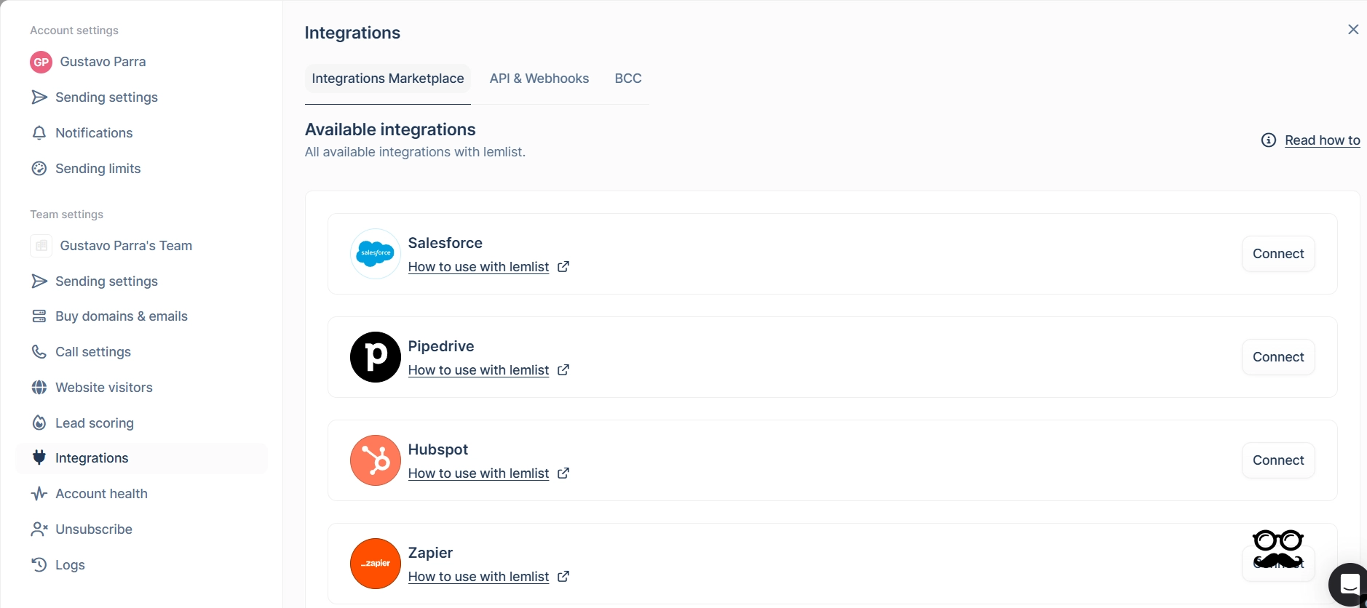Open the BCC tab

tap(627, 79)
